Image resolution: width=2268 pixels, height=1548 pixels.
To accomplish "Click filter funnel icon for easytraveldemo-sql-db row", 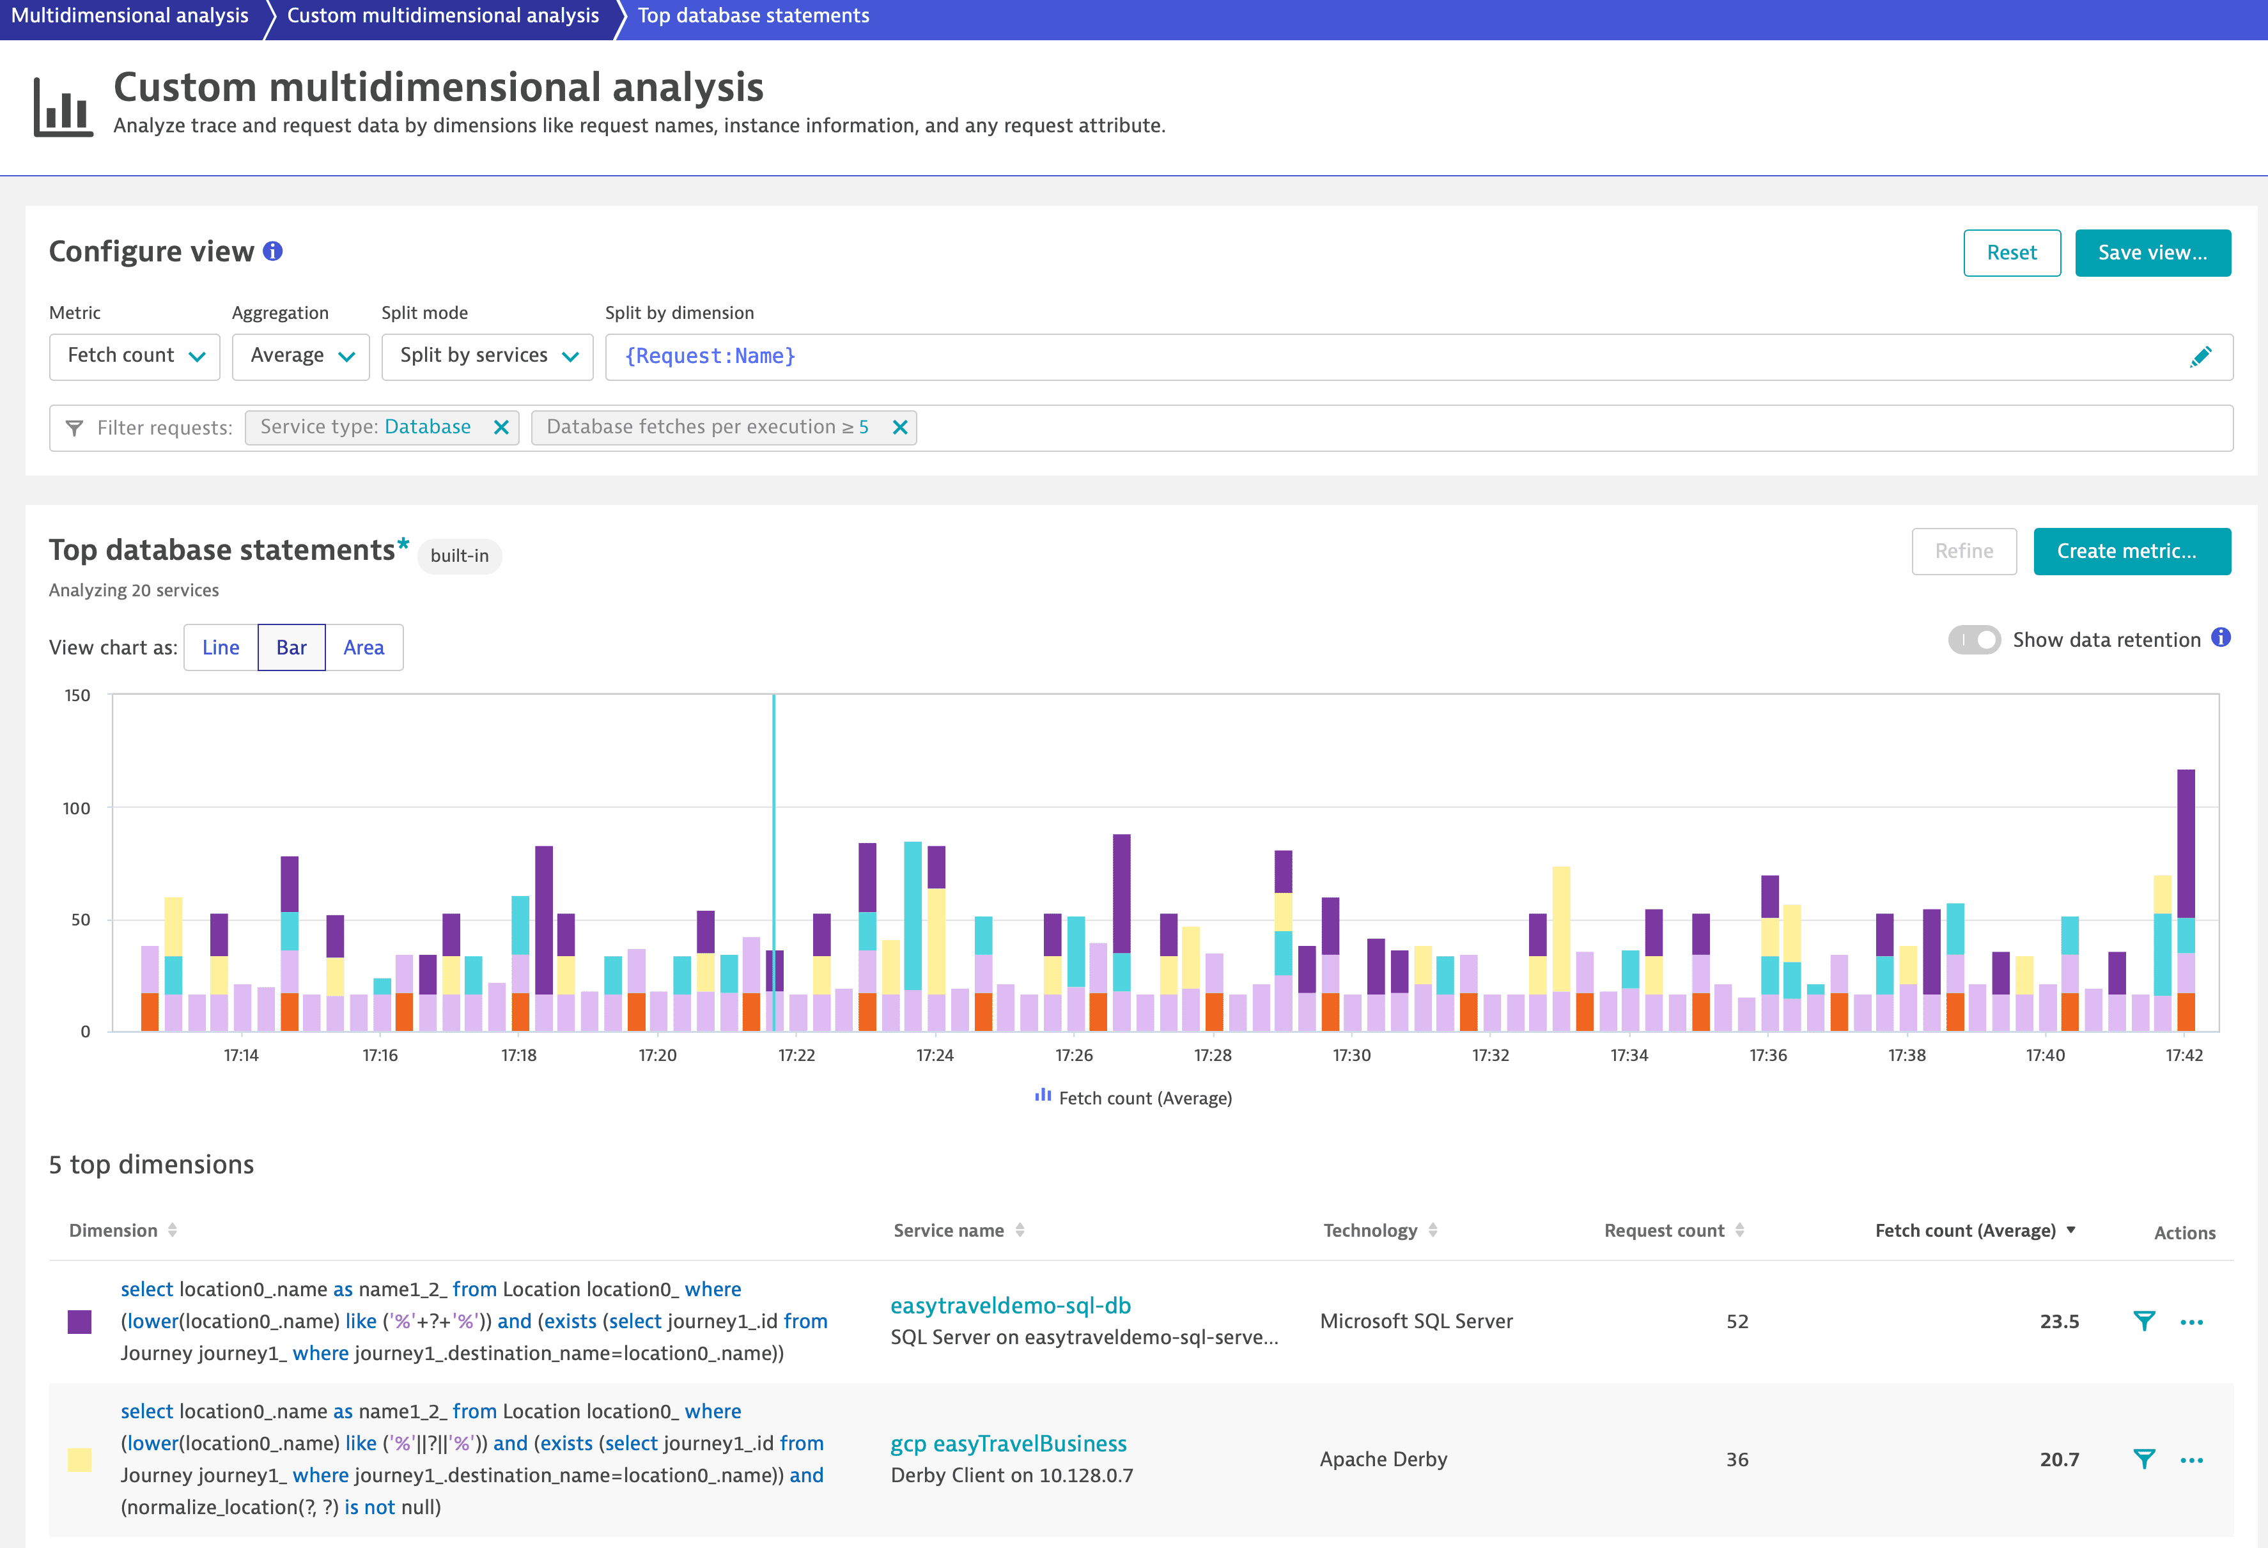I will tap(2144, 1322).
